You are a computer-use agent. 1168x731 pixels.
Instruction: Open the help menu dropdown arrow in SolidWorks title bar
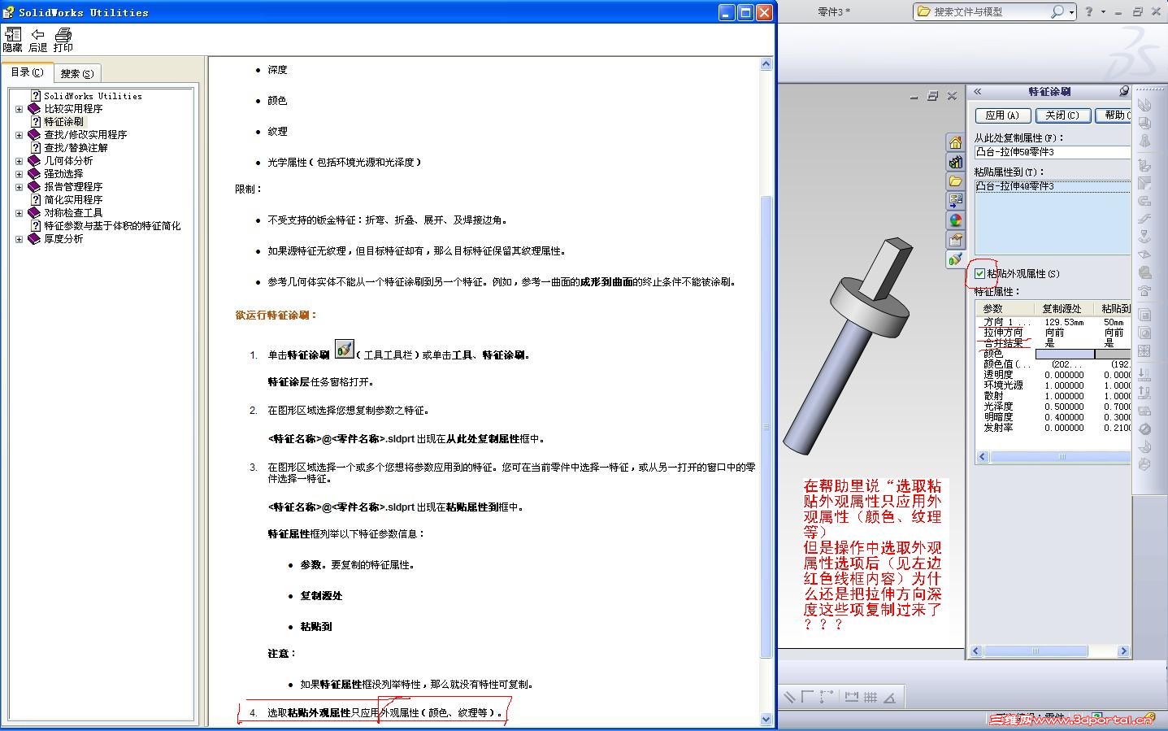coord(1103,11)
